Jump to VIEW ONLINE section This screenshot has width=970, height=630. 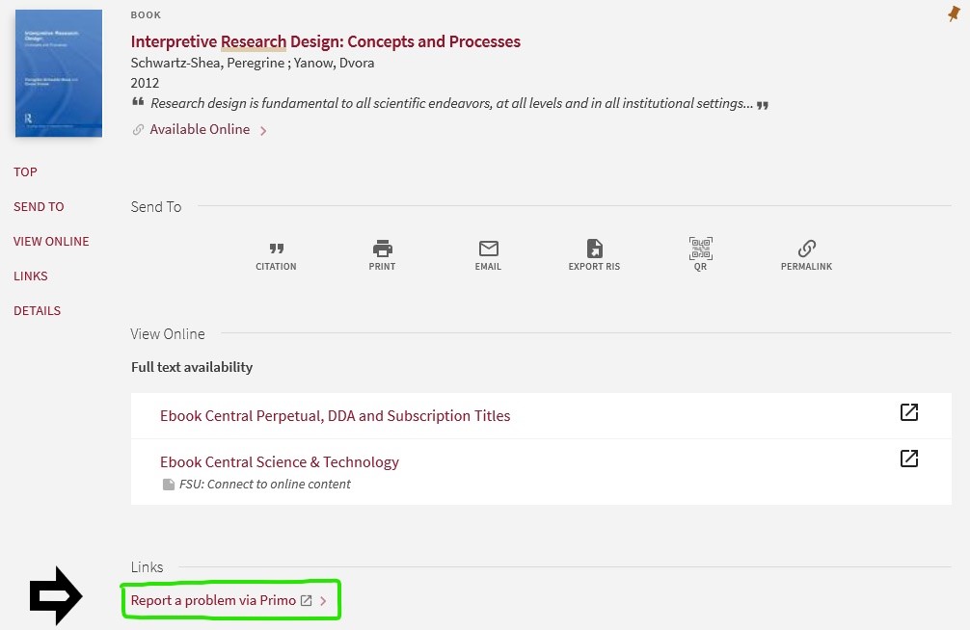[51, 241]
